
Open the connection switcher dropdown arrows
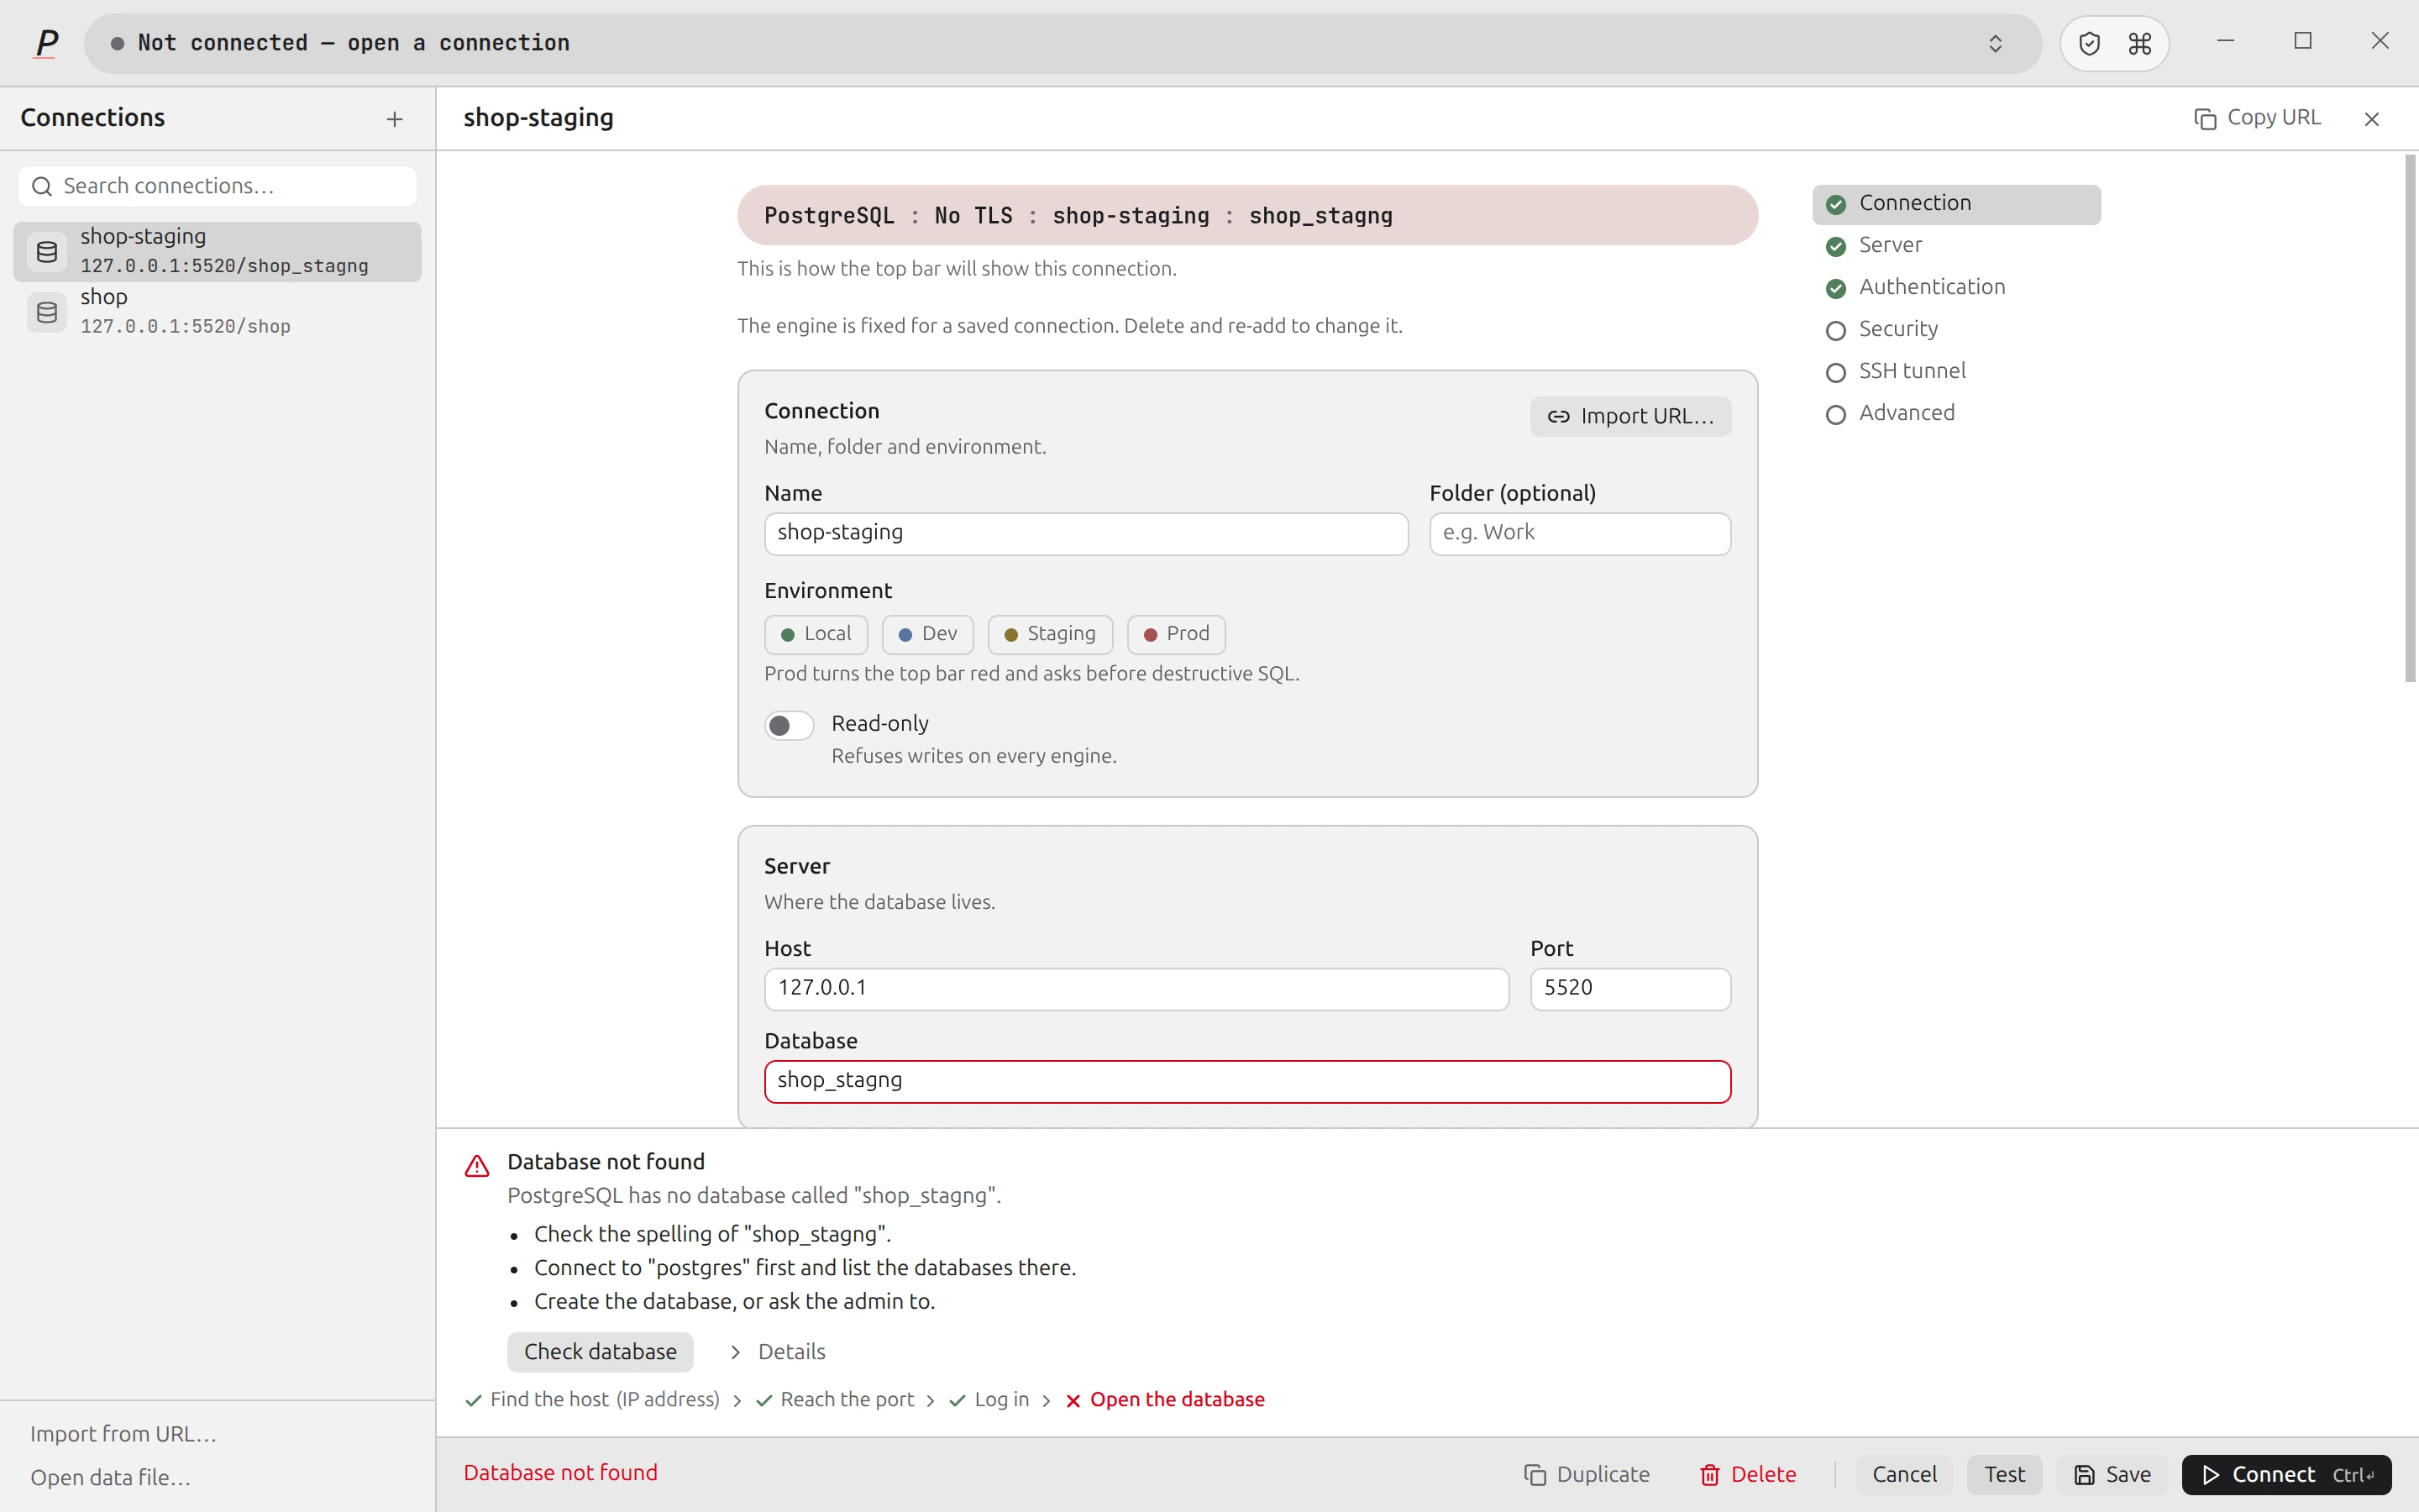pos(1995,43)
